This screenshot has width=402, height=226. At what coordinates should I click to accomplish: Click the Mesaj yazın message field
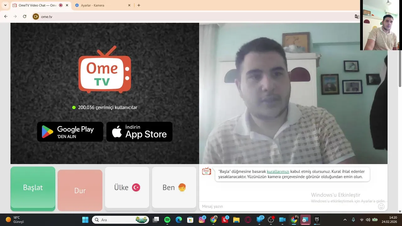coord(288,206)
